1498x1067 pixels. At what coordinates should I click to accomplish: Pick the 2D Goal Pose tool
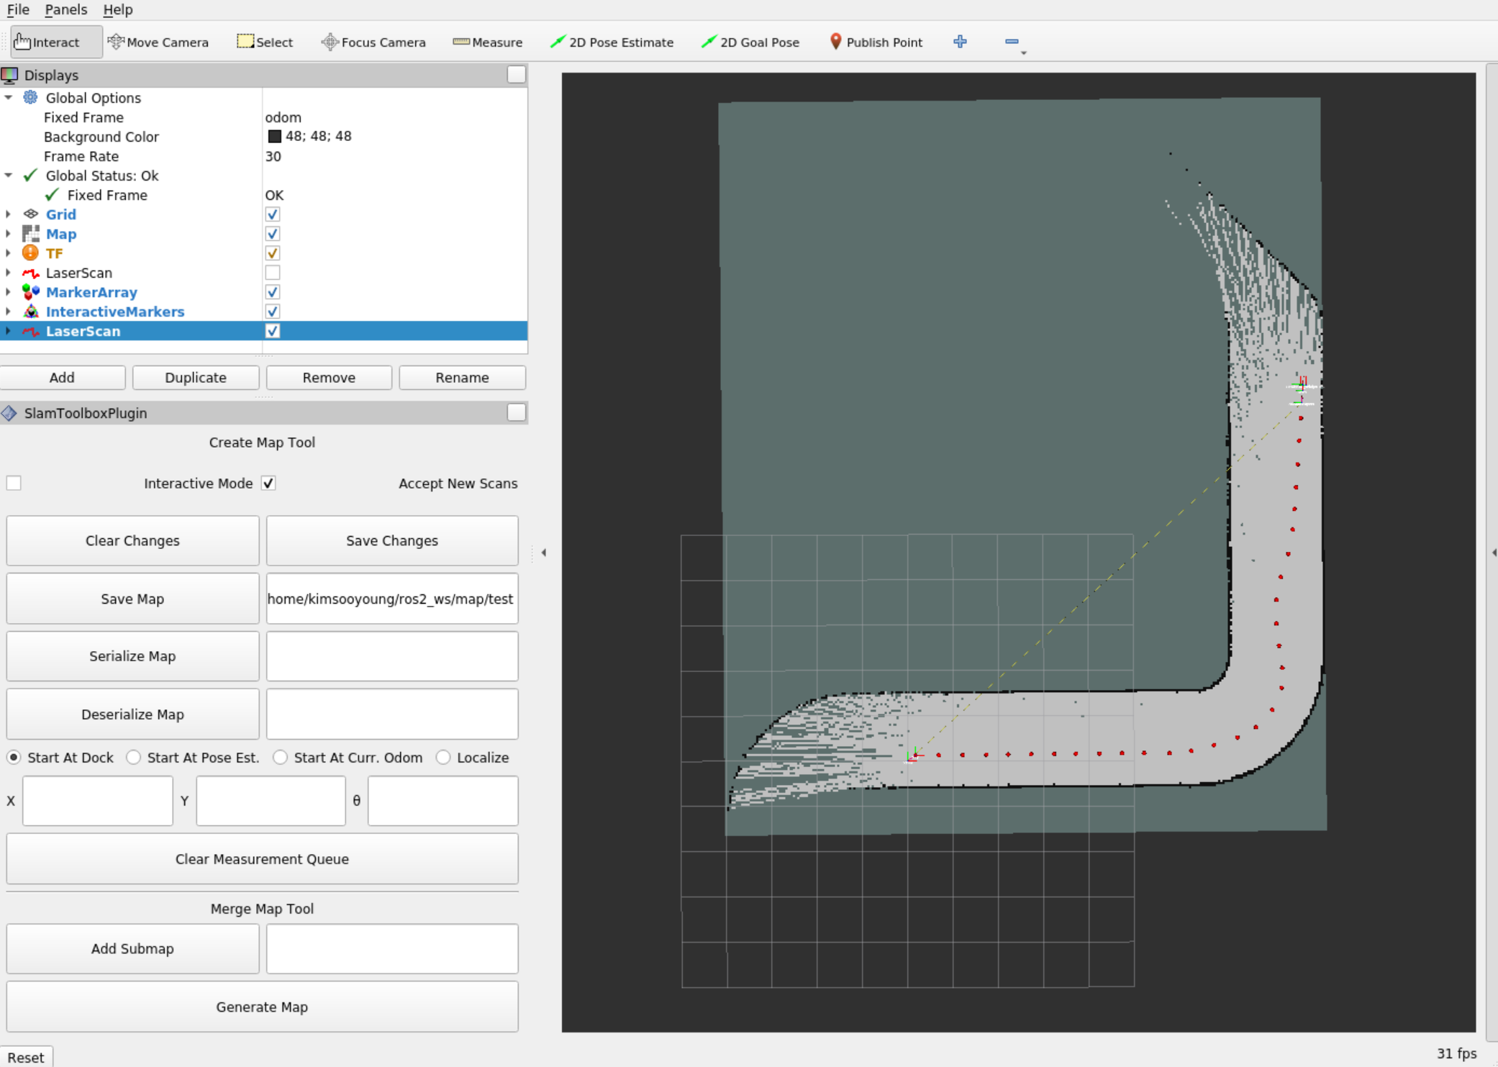click(x=750, y=42)
